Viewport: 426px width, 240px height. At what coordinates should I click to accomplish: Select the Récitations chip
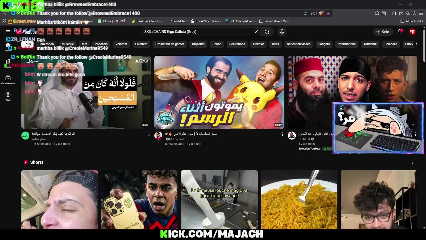237,44
